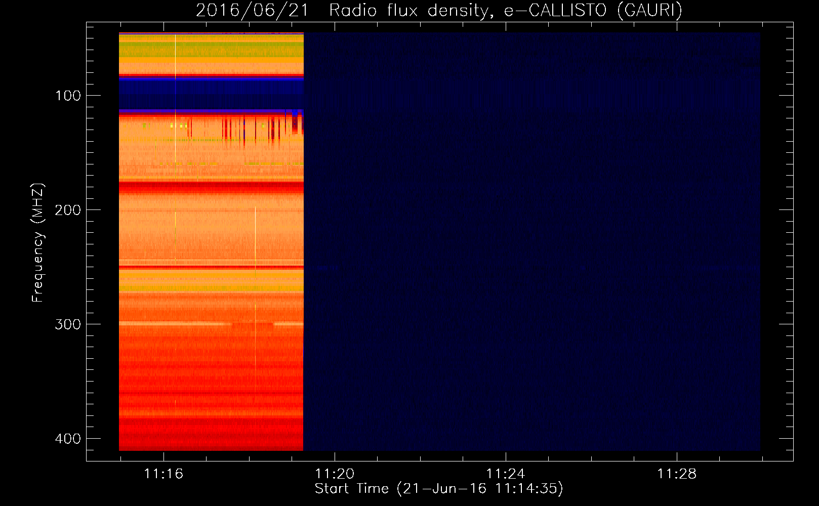Screen dimensions: 819x506
Task: Click the 11:24 time tick label
Action: (x=506, y=474)
